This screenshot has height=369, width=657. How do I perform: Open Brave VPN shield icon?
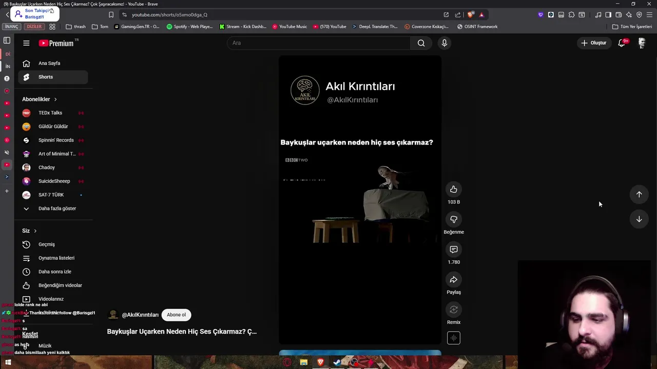(639, 15)
